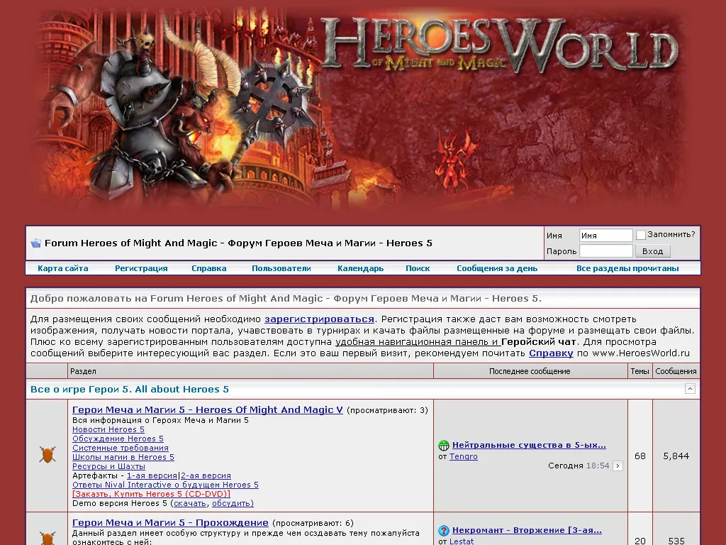Screen dimensions: 726x545
Task: Click the shield icon in the Прохождение row
Action: 48,538
